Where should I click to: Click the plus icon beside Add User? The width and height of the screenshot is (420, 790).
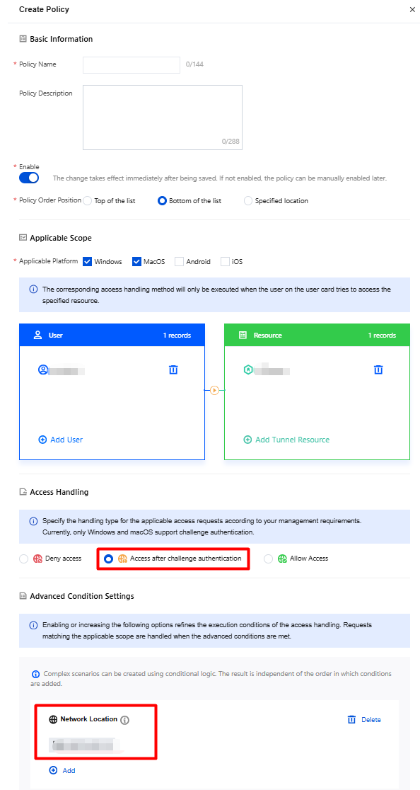[x=42, y=440]
